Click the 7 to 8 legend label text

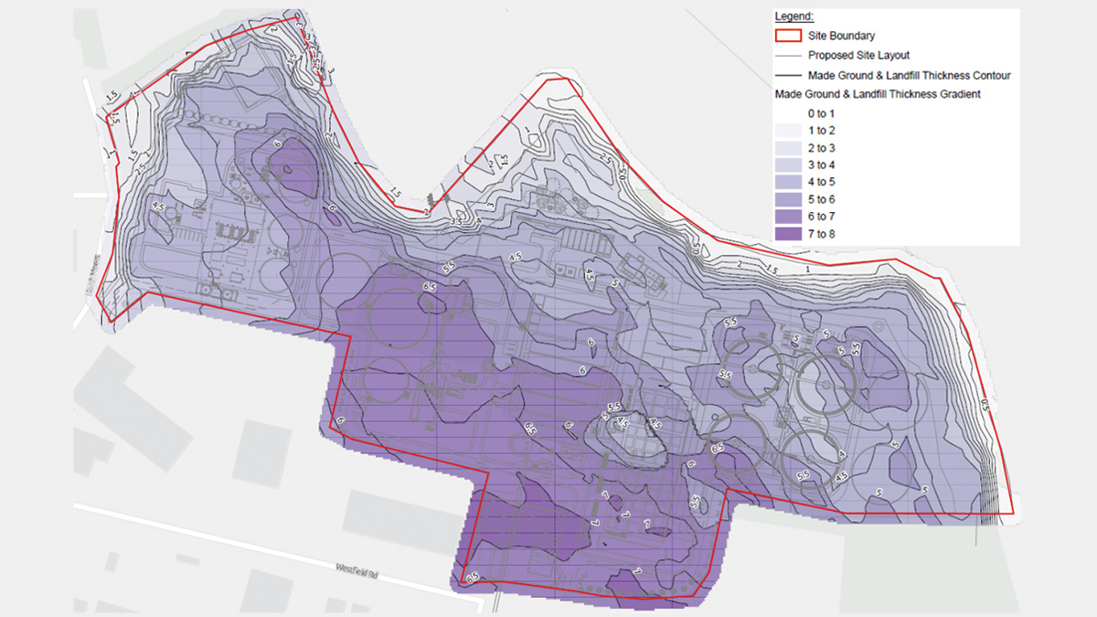coord(821,234)
